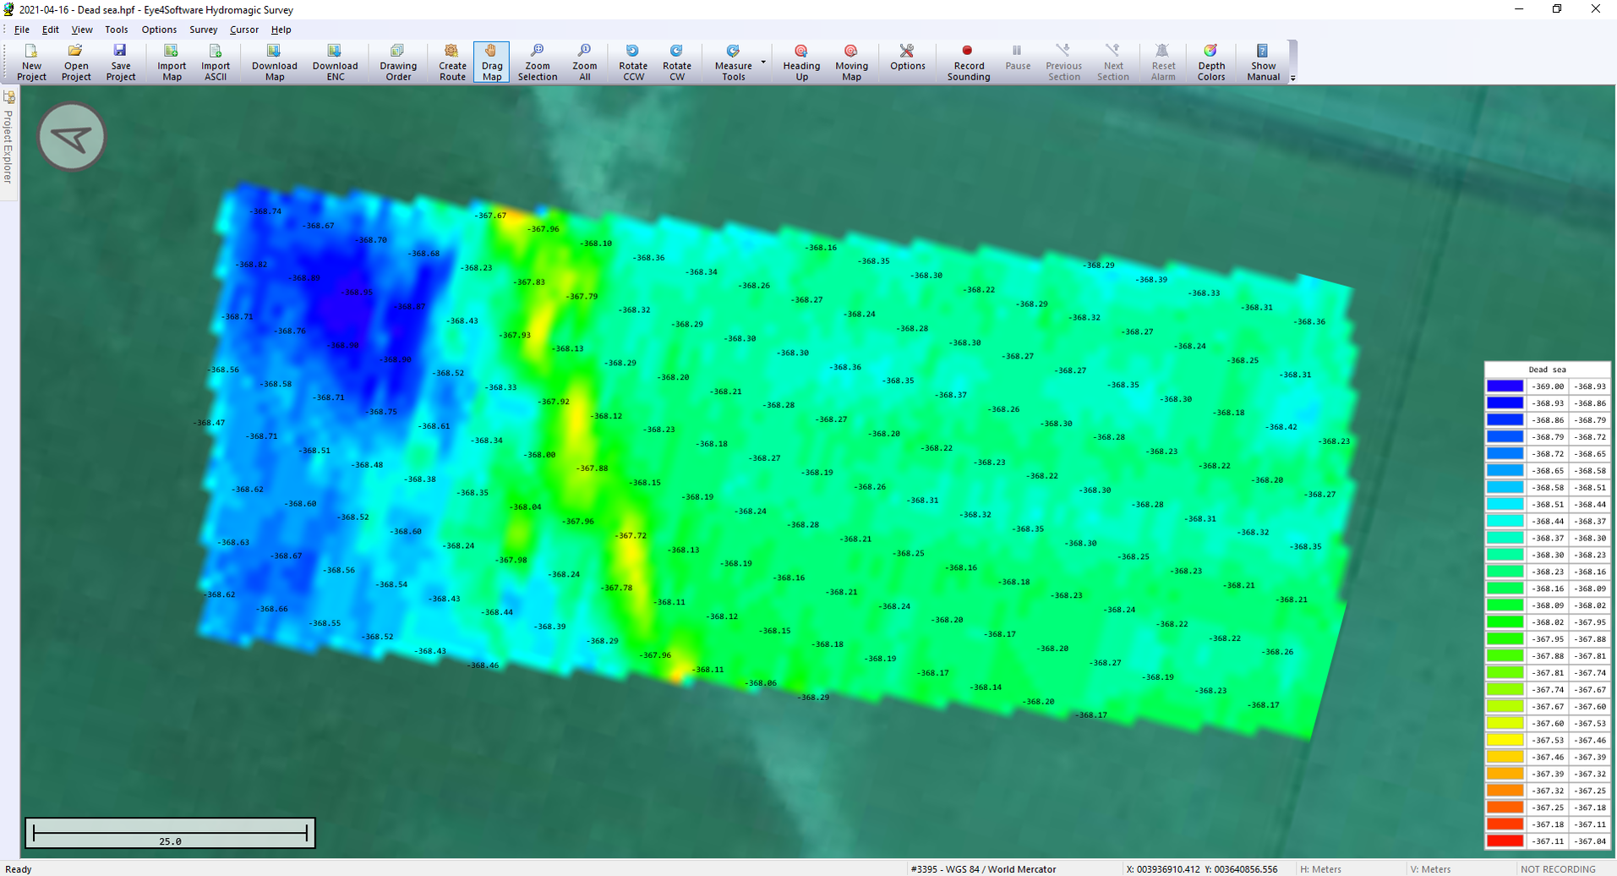Open the Survey menu
1617x876 pixels.
tap(203, 30)
